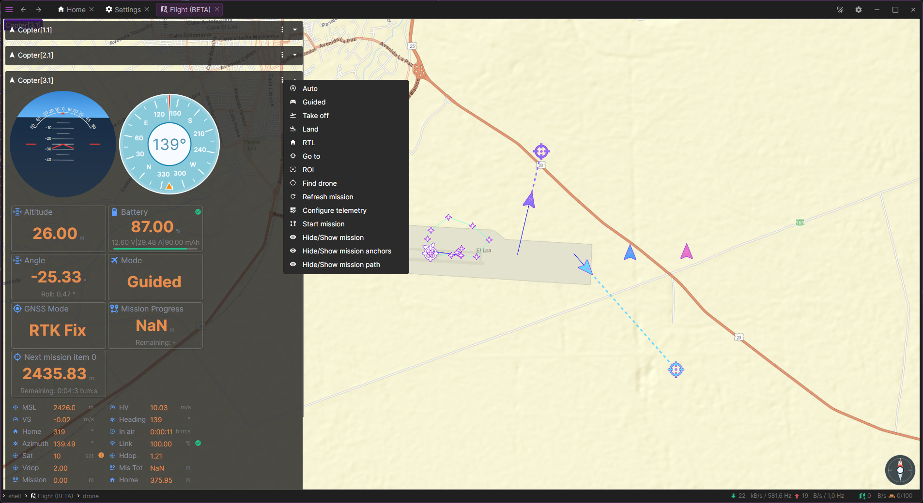The image size is (923, 503).
Task: Expand the Copter[1.1] panel arrow
Action: point(295,30)
